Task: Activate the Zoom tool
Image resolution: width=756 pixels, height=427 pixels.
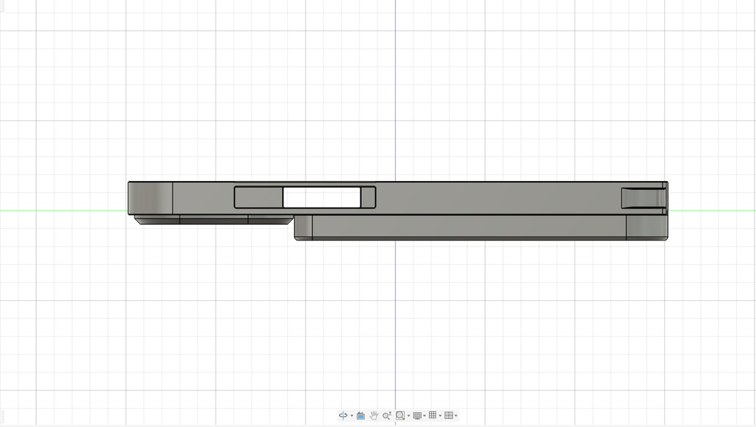Action: click(386, 415)
